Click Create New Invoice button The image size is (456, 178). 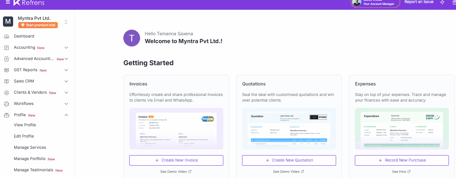pos(176,160)
